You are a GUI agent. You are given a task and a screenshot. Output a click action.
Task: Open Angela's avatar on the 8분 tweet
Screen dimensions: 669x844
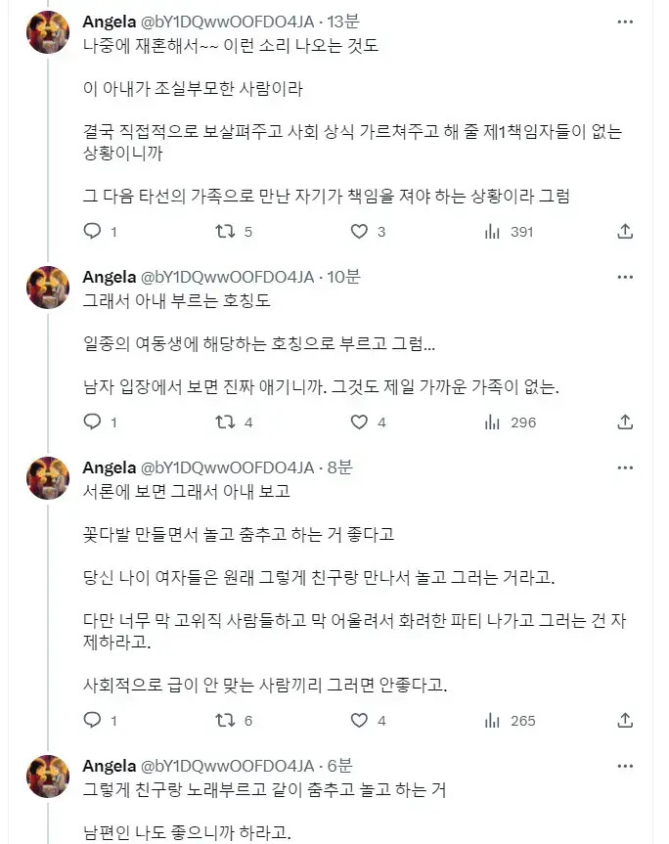click(48, 478)
